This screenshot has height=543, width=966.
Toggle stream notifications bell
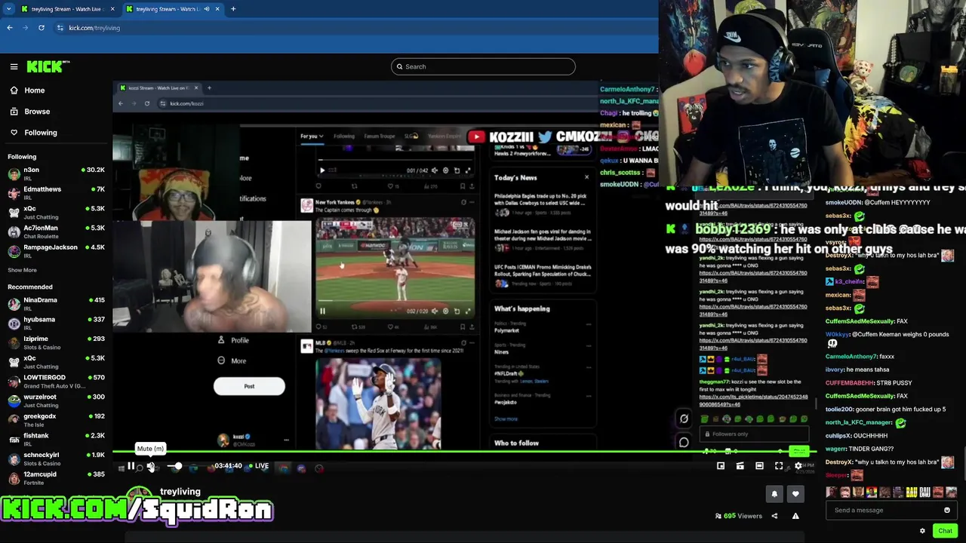pos(774,494)
